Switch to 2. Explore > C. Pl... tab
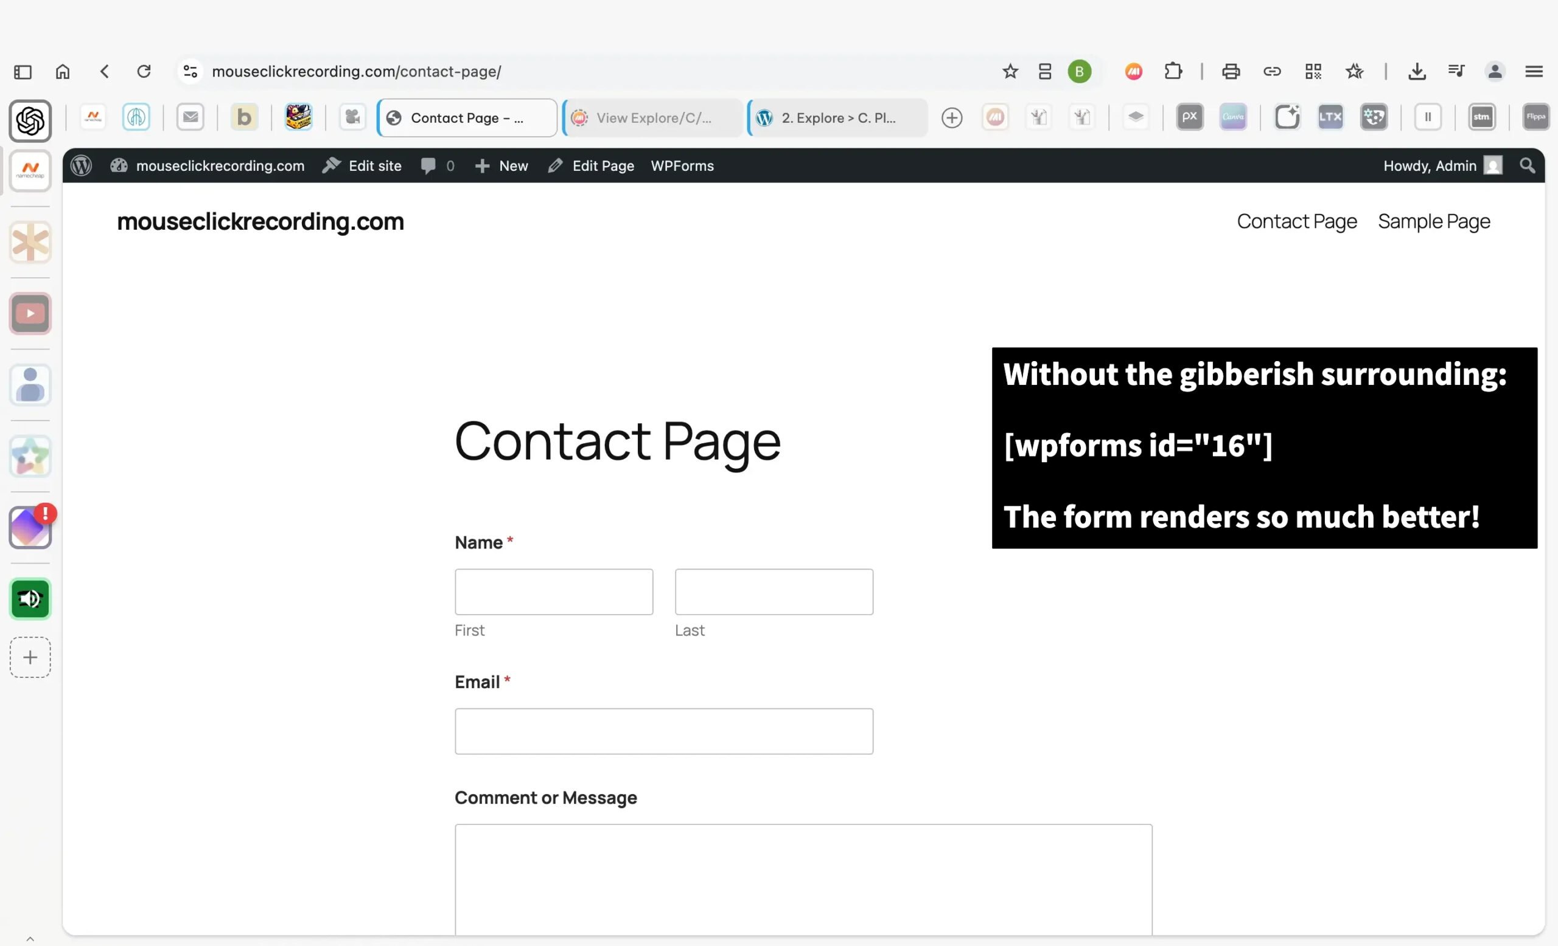The width and height of the screenshot is (1558, 946). 837,118
